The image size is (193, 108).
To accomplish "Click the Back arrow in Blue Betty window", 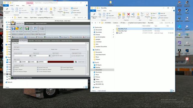I will tap(92, 23).
